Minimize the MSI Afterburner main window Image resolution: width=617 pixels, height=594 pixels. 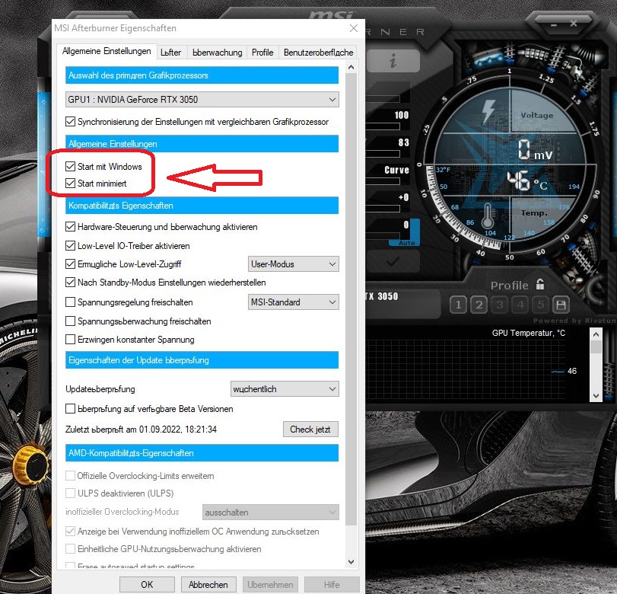(554, 24)
